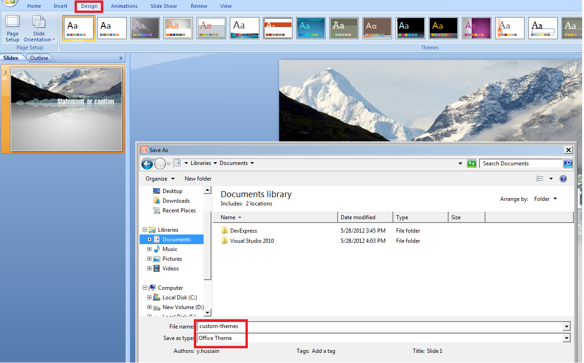Click the Search Documents magnifier icon

567,163
